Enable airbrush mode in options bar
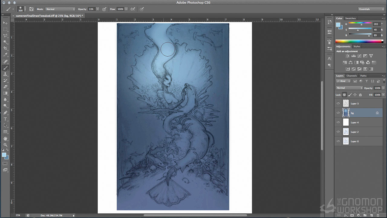The height and width of the screenshot is (218, 387). coord(132,9)
